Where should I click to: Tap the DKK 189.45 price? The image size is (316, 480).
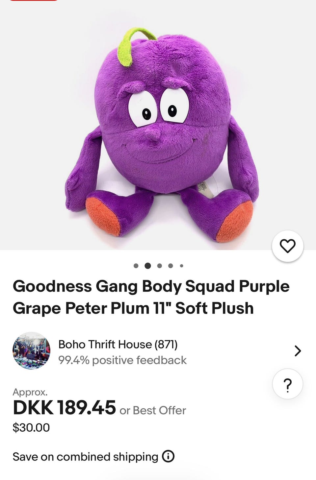tap(65, 408)
